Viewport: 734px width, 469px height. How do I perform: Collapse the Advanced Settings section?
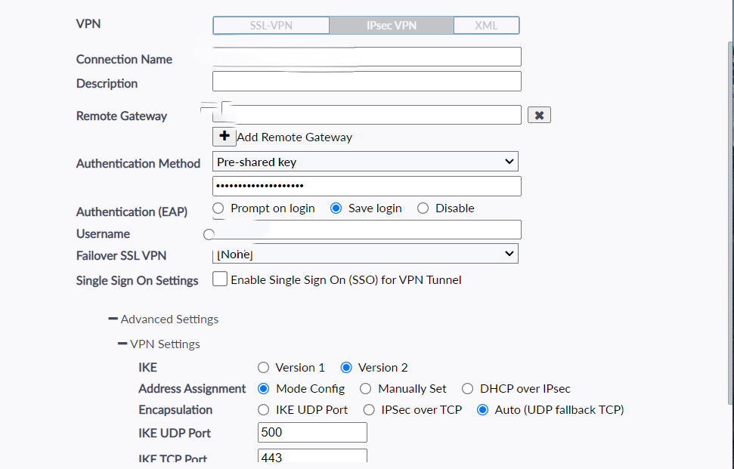113,319
